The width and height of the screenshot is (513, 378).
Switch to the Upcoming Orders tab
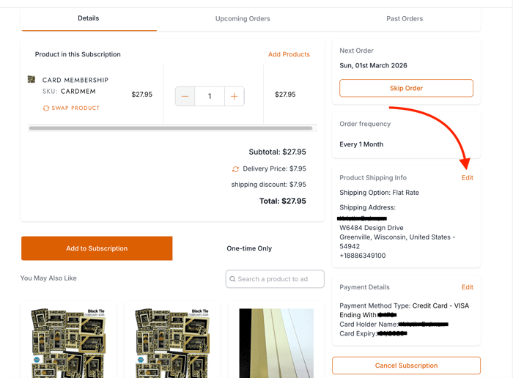243,19
